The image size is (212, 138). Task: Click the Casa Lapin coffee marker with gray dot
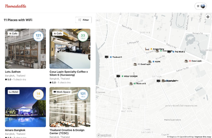coord(135,64)
